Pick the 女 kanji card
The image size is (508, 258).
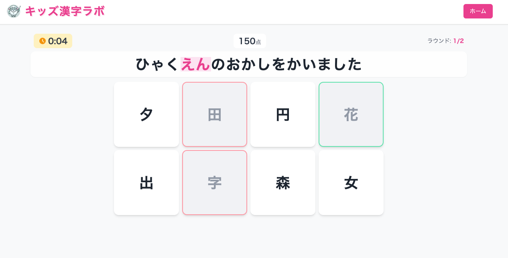coord(351,183)
